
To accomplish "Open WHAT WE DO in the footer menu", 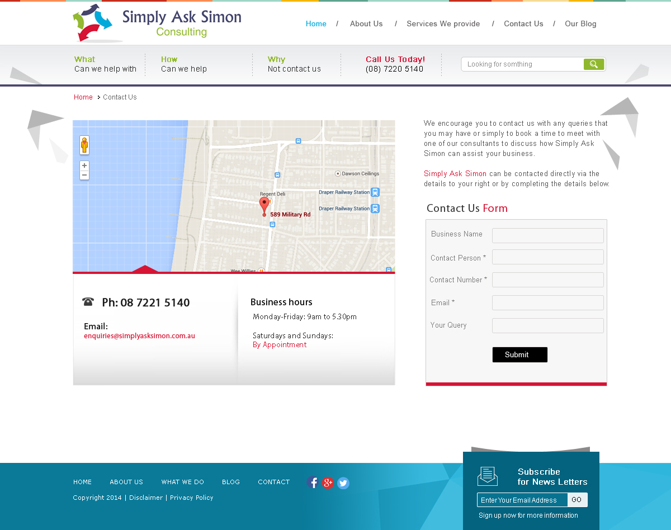I will tap(182, 481).
